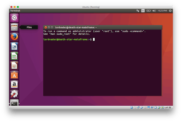Zoom the Ubuntu [Running] window with green button
This screenshot has height=122, width=182.
click(18, 7)
